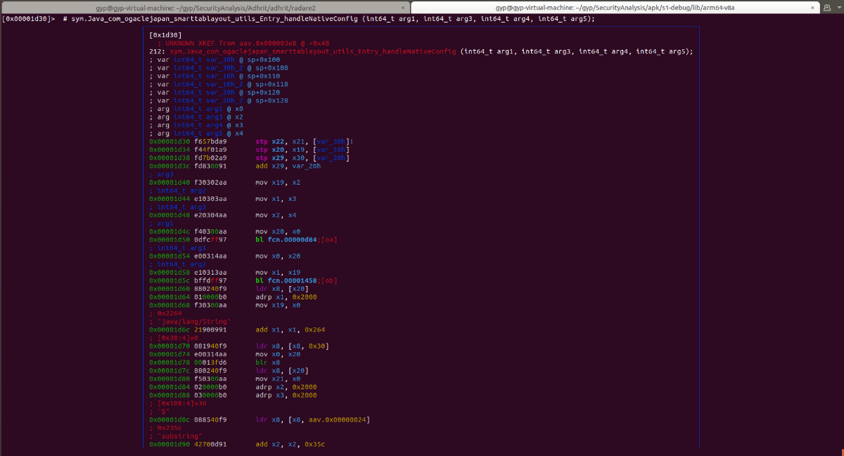This screenshot has width=844, height=456.
Task: Click the [0x00001d30]> prompt at top
Action: pyautogui.click(x=28, y=19)
